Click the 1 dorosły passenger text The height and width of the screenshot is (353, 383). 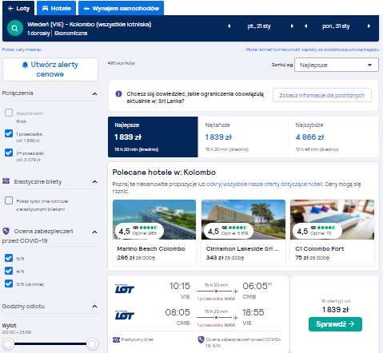[x=38, y=34]
